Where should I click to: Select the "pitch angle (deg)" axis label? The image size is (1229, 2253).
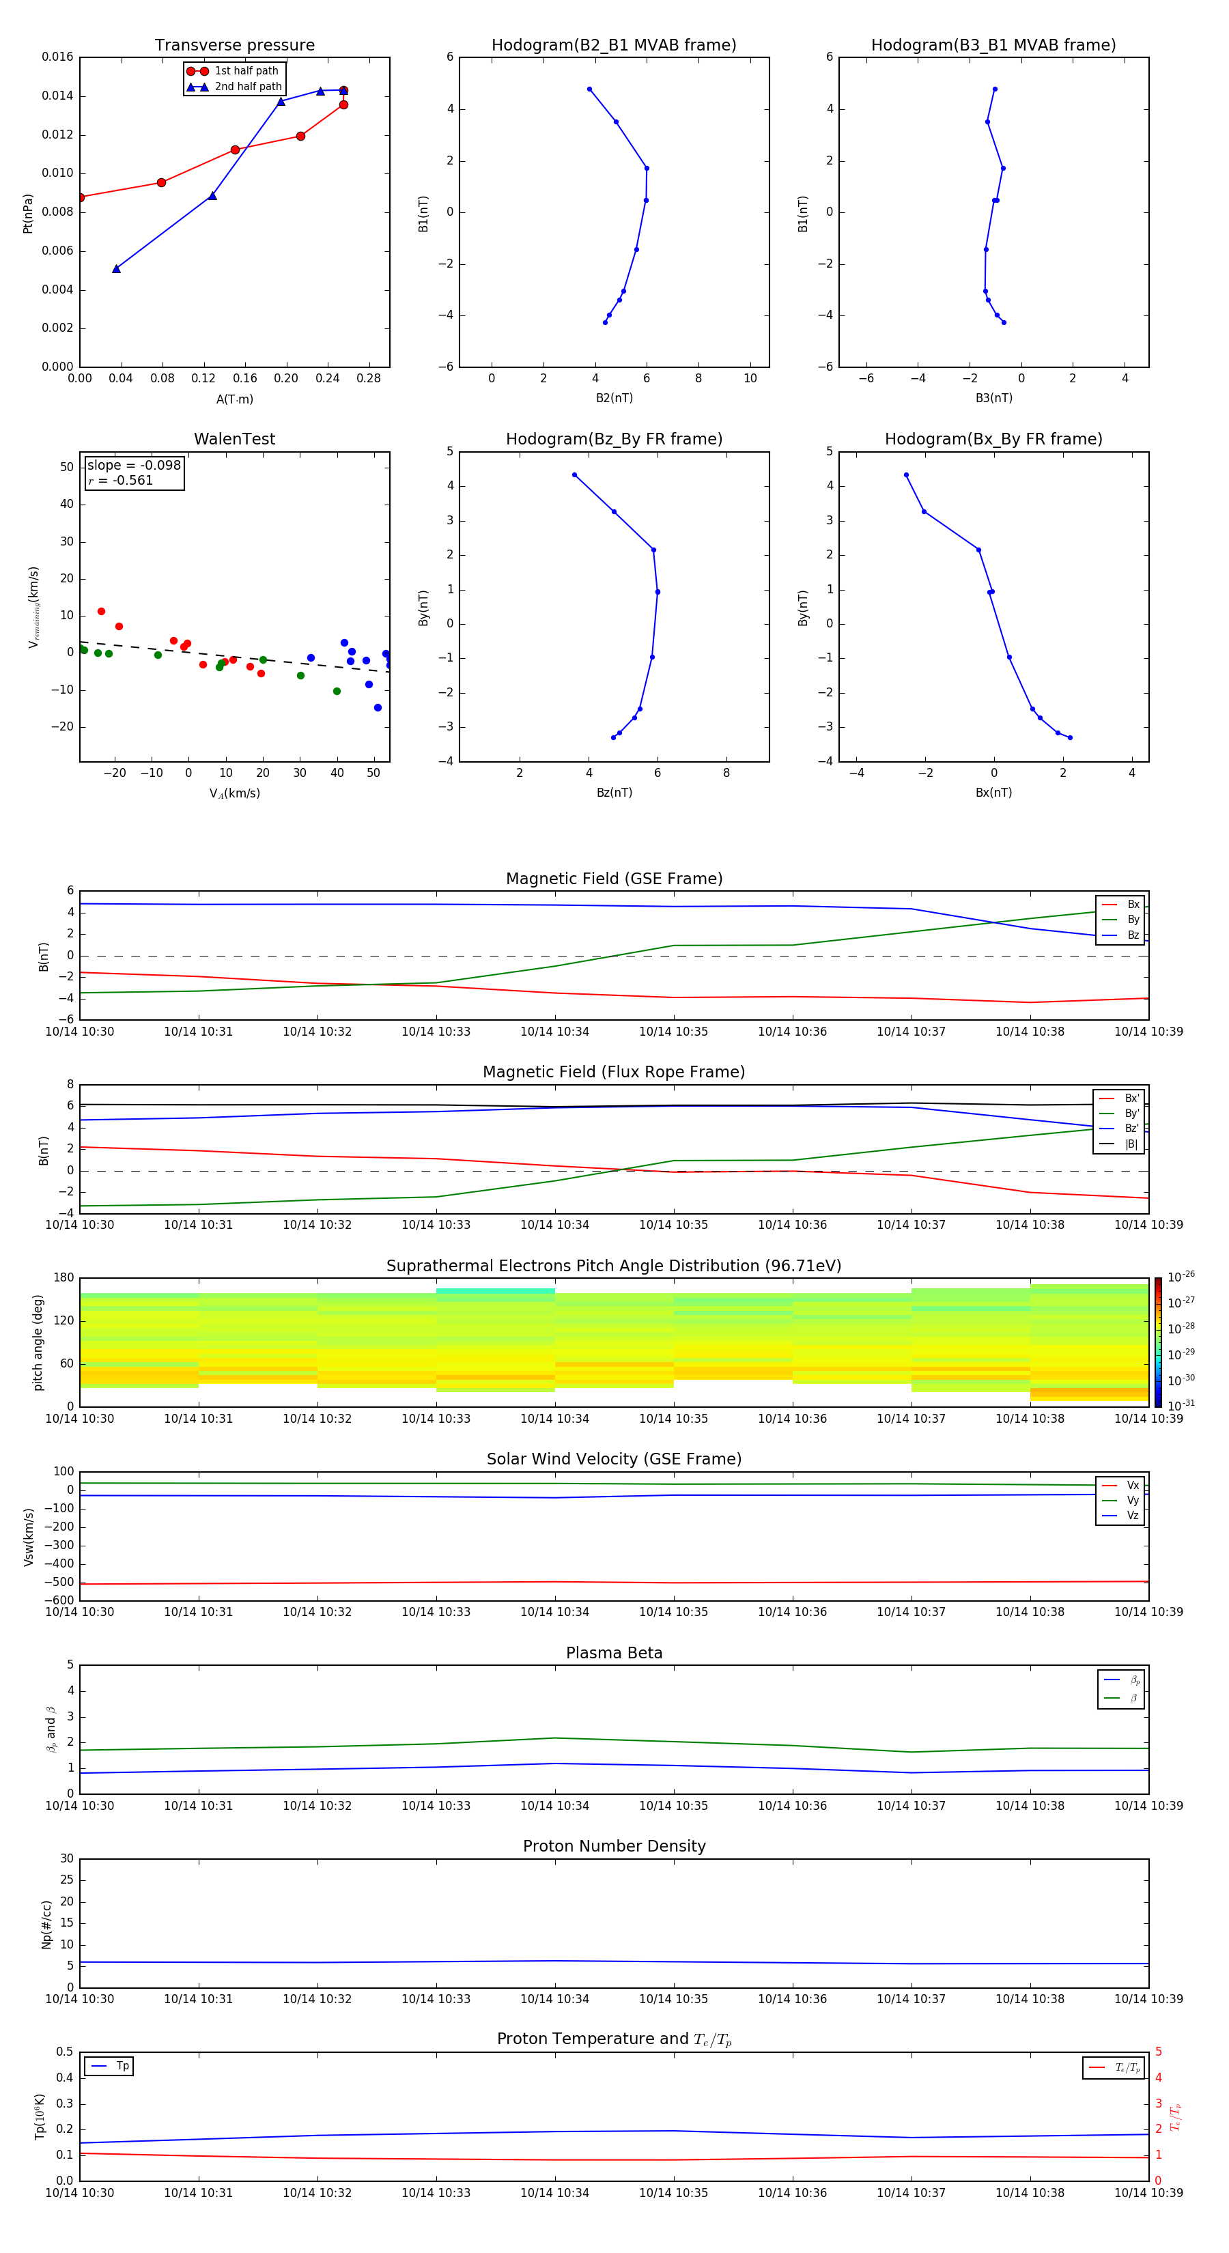[38, 1342]
